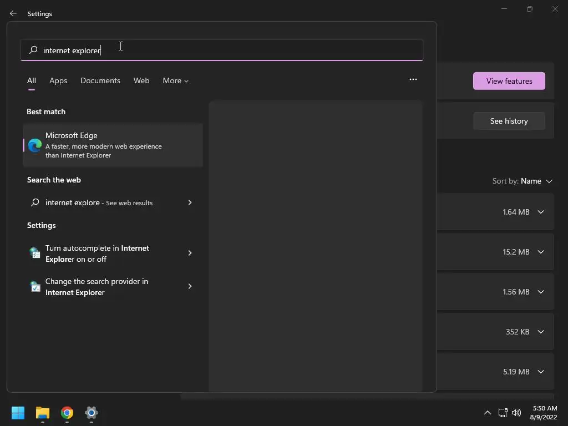Screen dimensions: 568x426
Task: Expand the 1.56 MB feature row
Action: 541,292
